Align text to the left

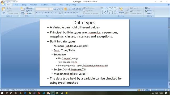click(65, 13)
